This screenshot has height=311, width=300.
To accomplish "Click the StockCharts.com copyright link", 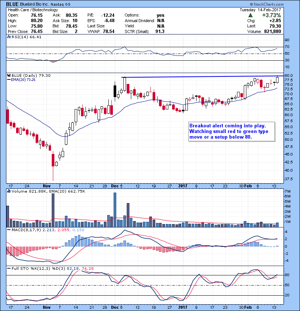I will point(267,4).
